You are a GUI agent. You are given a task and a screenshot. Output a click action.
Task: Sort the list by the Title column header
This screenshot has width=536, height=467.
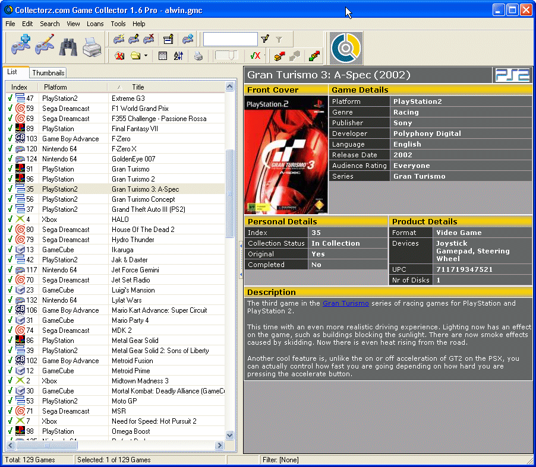pyautogui.click(x=166, y=87)
